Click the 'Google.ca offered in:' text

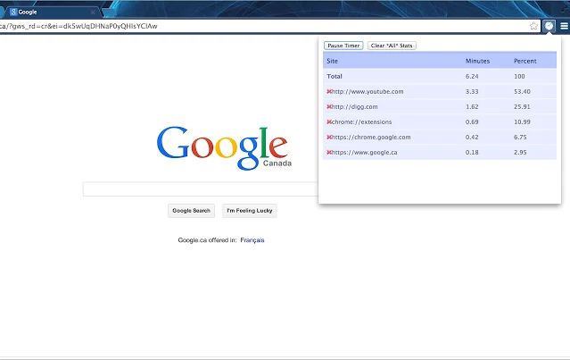coord(207,240)
